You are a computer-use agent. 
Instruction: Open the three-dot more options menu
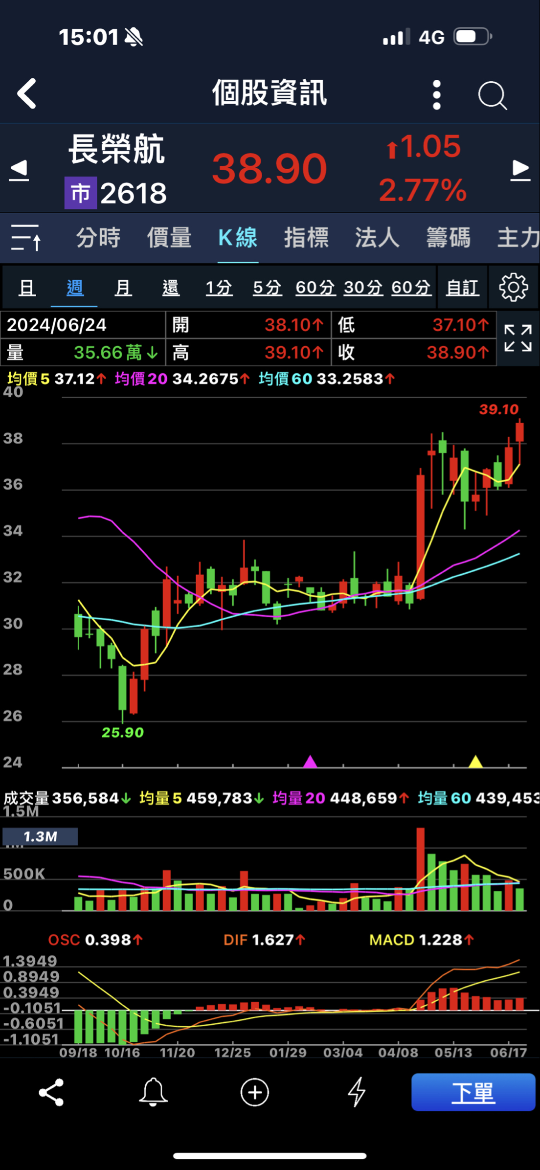(x=437, y=95)
